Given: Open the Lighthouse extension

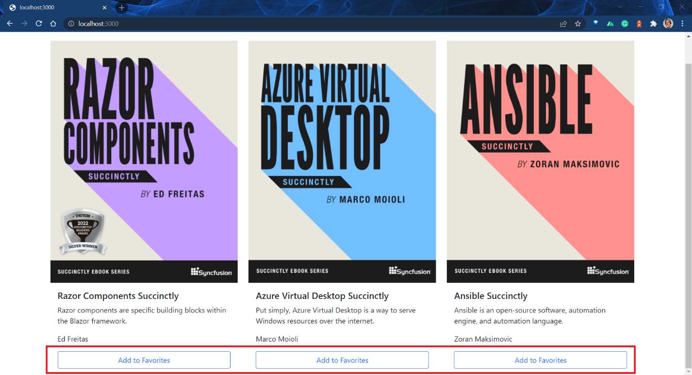Looking at the screenshot, I should (x=639, y=23).
